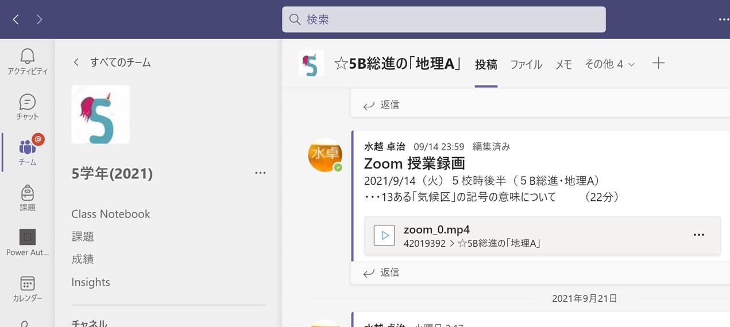730x327 pixels.
Task: Add a new tab with the plus icon
Action: click(x=659, y=63)
